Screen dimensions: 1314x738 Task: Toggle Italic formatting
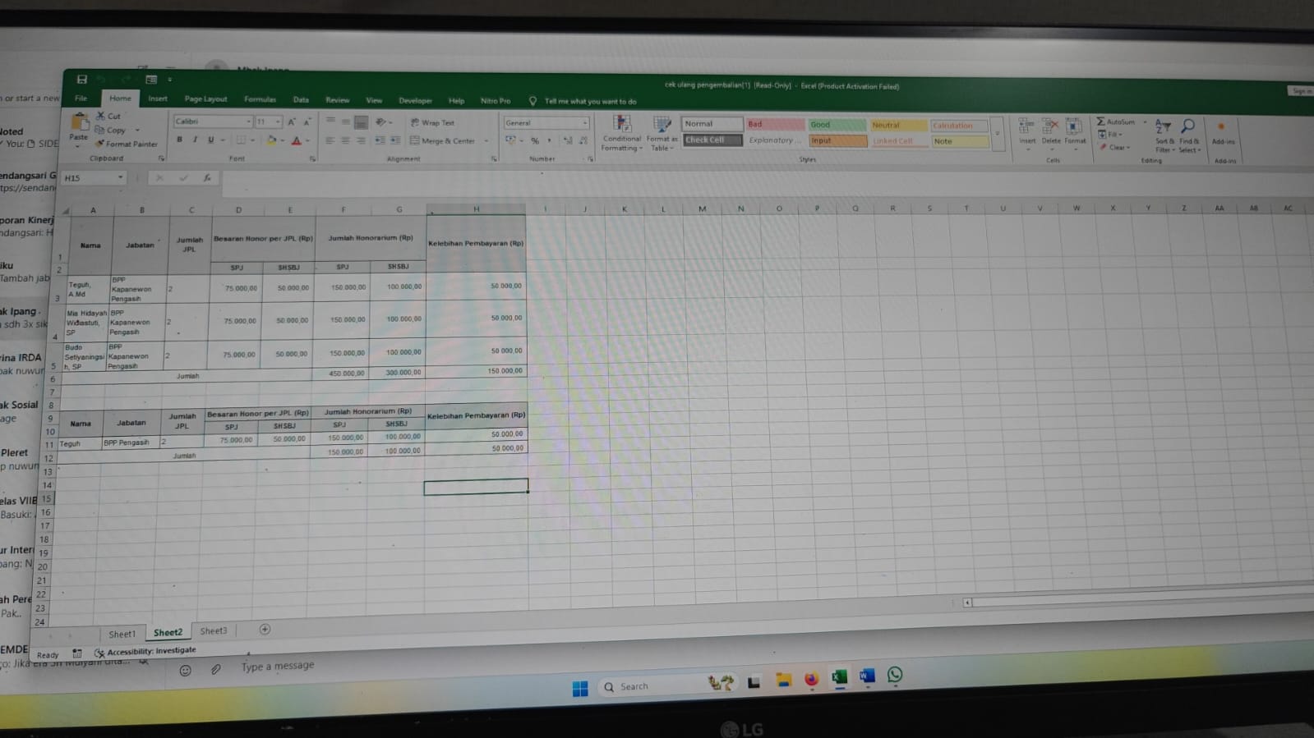[x=195, y=140]
